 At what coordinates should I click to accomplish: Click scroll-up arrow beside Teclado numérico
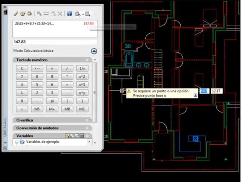[95, 60]
